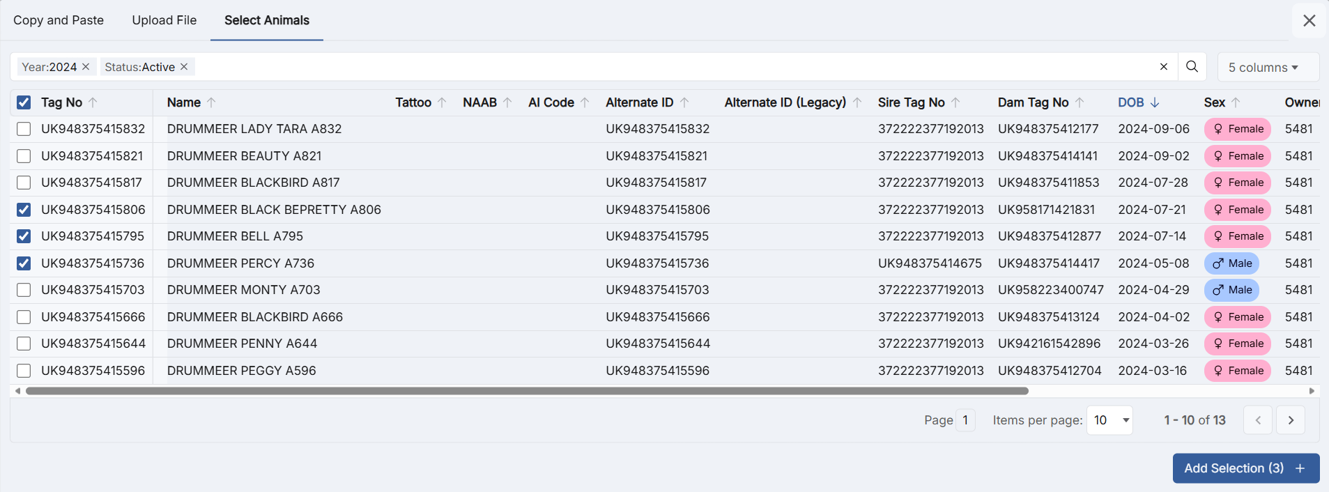The width and height of the screenshot is (1329, 492).
Task: Click Female badge for DRUMMEER BELL A795
Action: [x=1238, y=236]
